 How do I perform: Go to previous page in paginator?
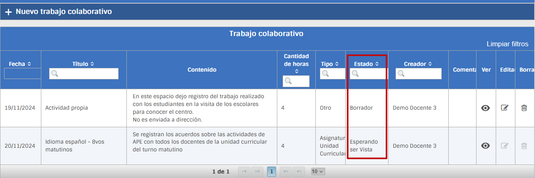point(257,171)
